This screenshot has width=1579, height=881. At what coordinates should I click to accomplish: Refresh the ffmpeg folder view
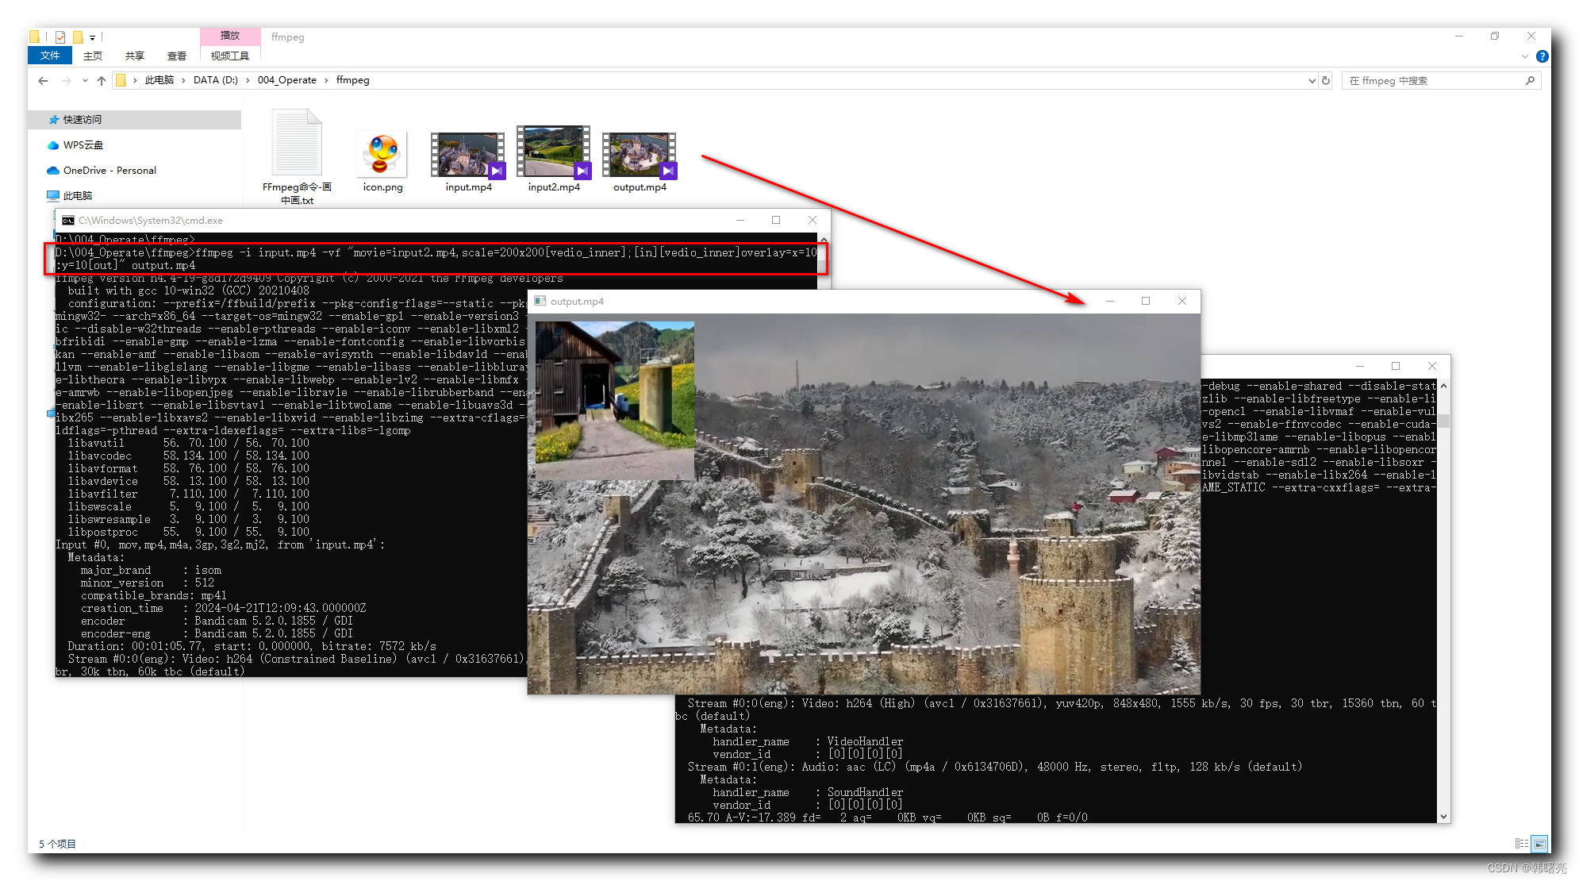(1325, 79)
